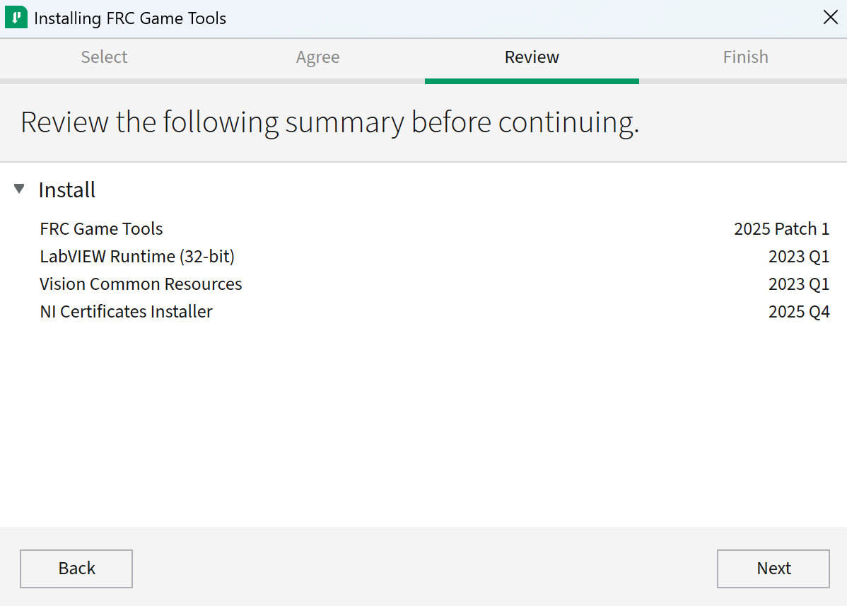The height and width of the screenshot is (606, 847).
Task: Click the 2025 Q4 version label
Action: pyautogui.click(x=799, y=311)
